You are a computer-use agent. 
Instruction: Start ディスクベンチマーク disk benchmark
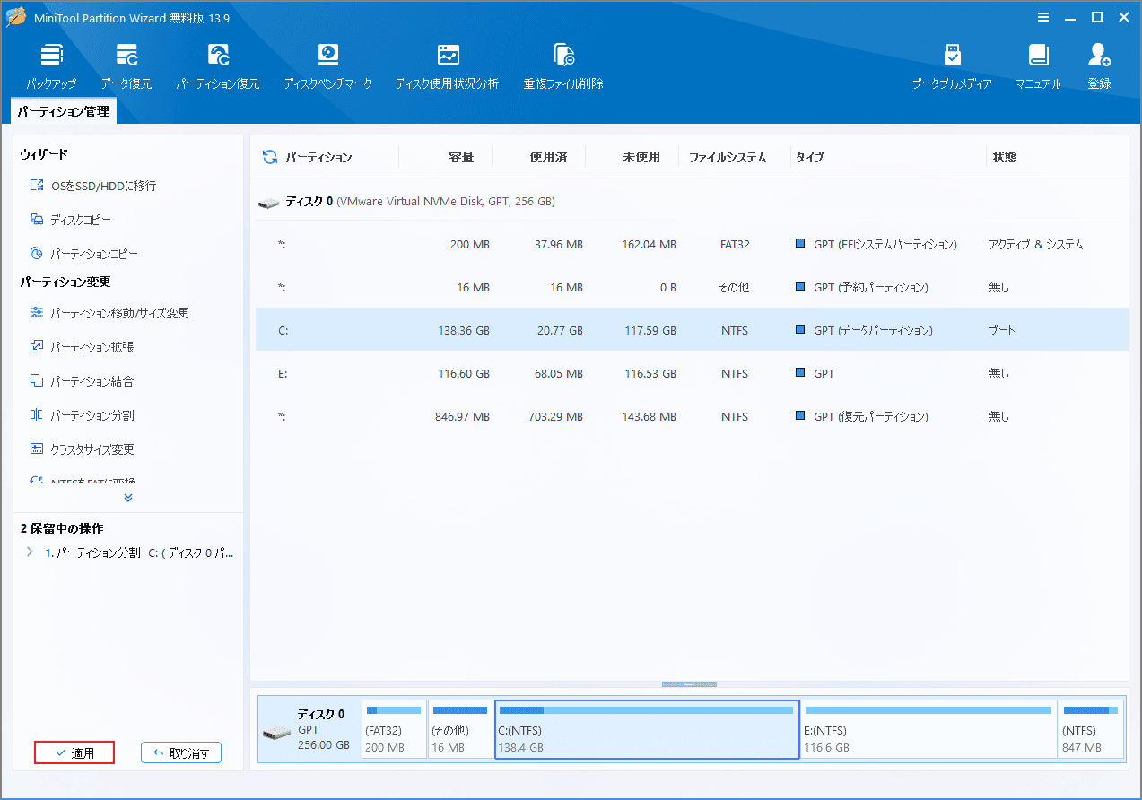tap(327, 66)
